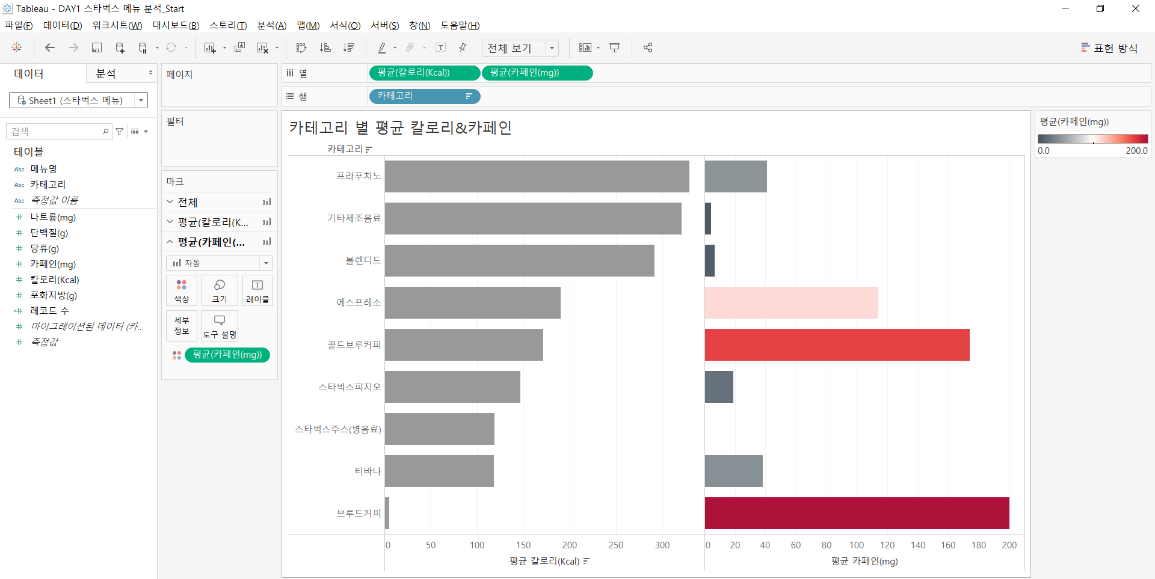Open the Size mark card
This screenshot has height=579, width=1155.
click(220, 290)
